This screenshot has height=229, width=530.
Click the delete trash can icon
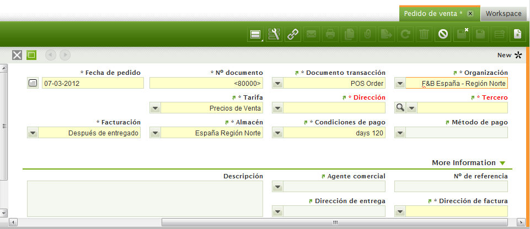click(424, 34)
